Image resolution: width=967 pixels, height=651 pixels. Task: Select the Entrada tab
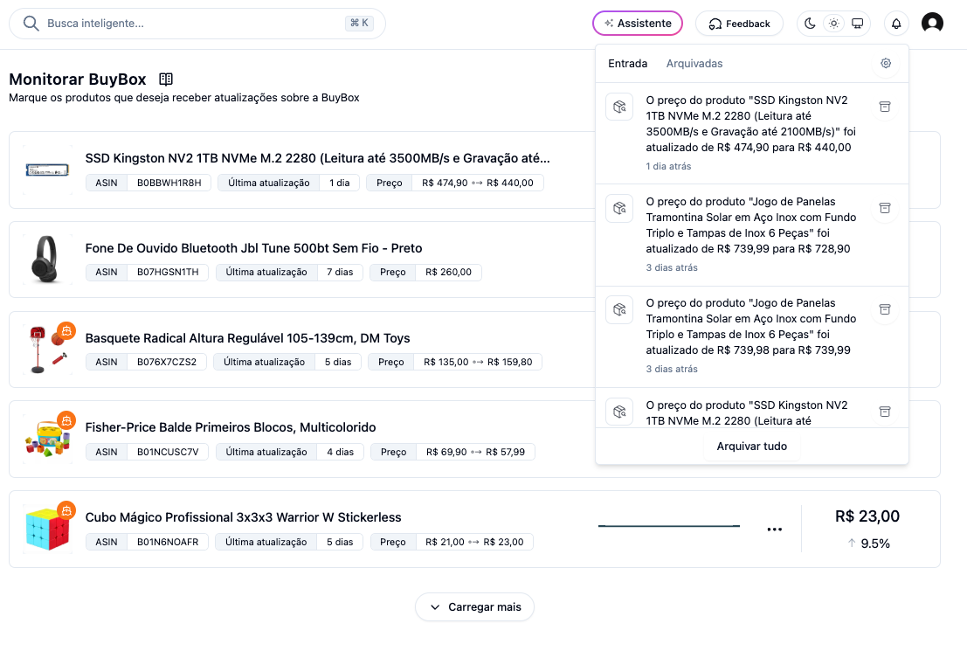(628, 64)
